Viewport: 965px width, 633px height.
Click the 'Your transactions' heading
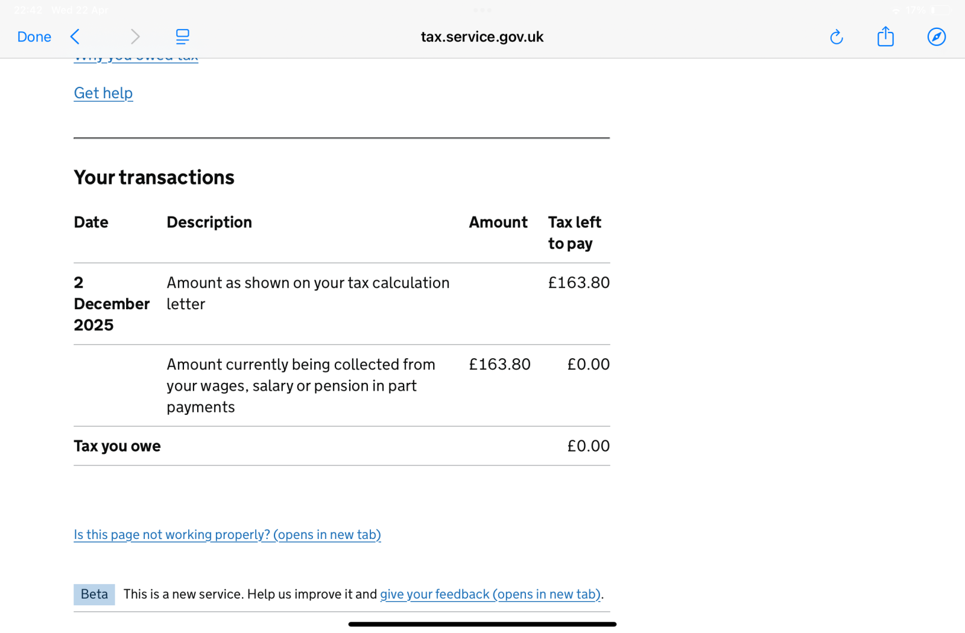pos(154,177)
